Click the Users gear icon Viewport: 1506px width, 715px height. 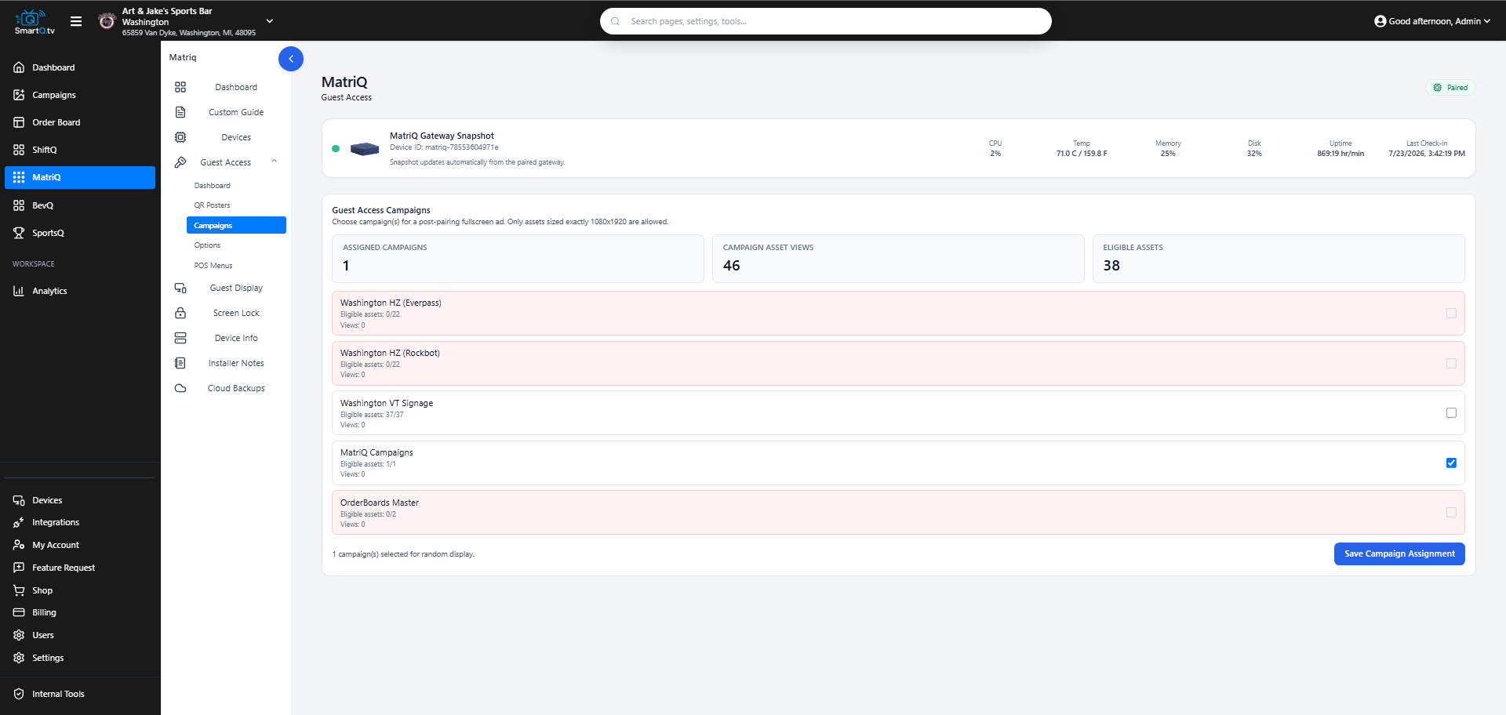(19, 635)
